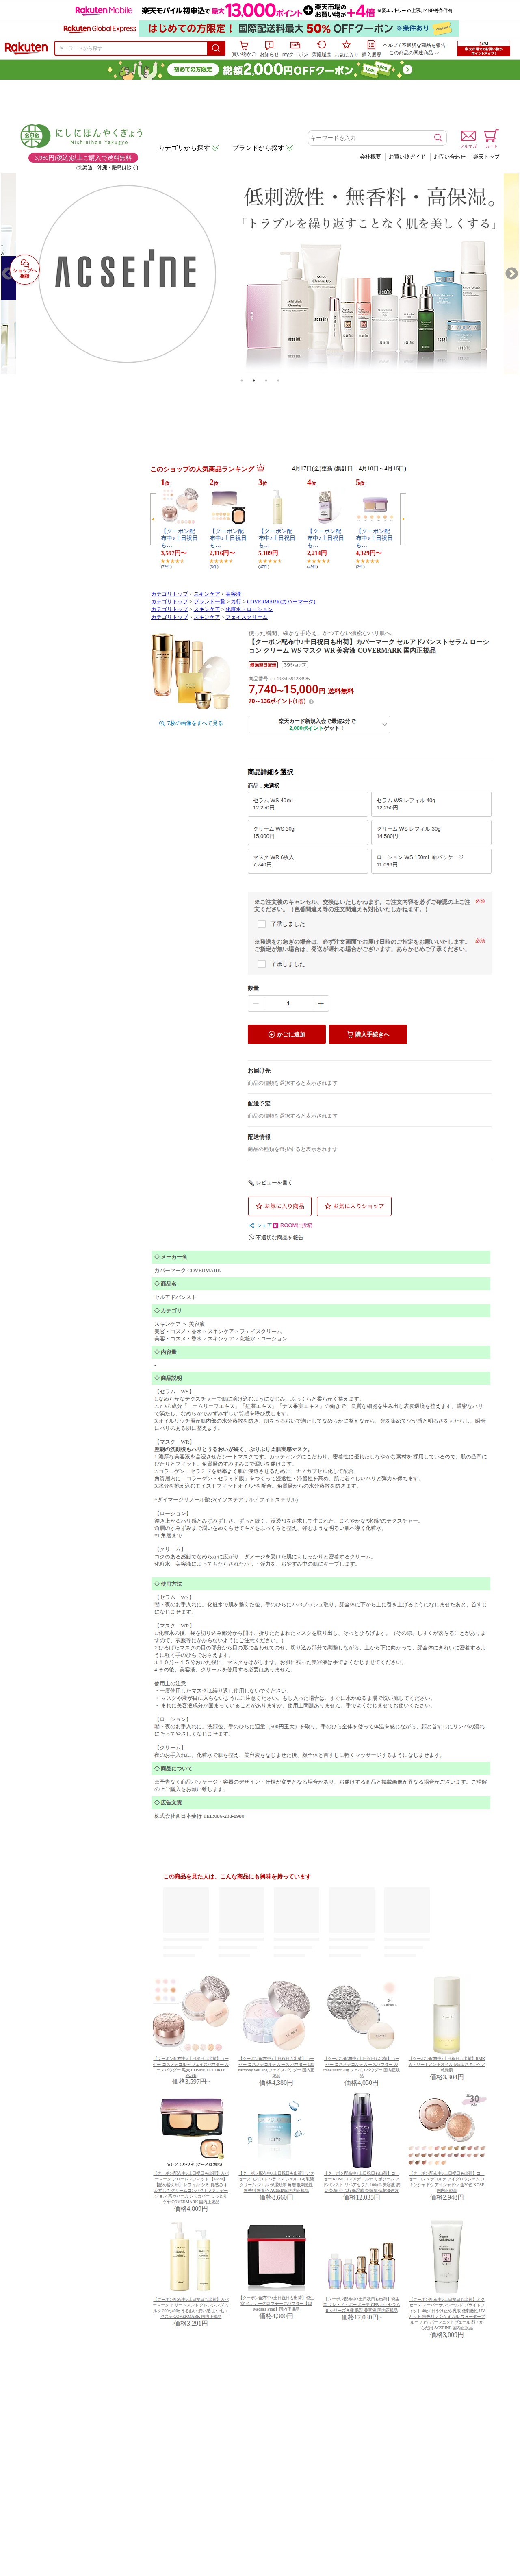520x2576 pixels.
Task: Expand the 楽天カード新規入会 points dropdown
Action: click(x=319, y=724)
